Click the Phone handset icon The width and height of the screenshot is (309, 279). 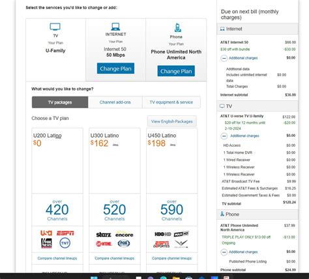point(177,27)
